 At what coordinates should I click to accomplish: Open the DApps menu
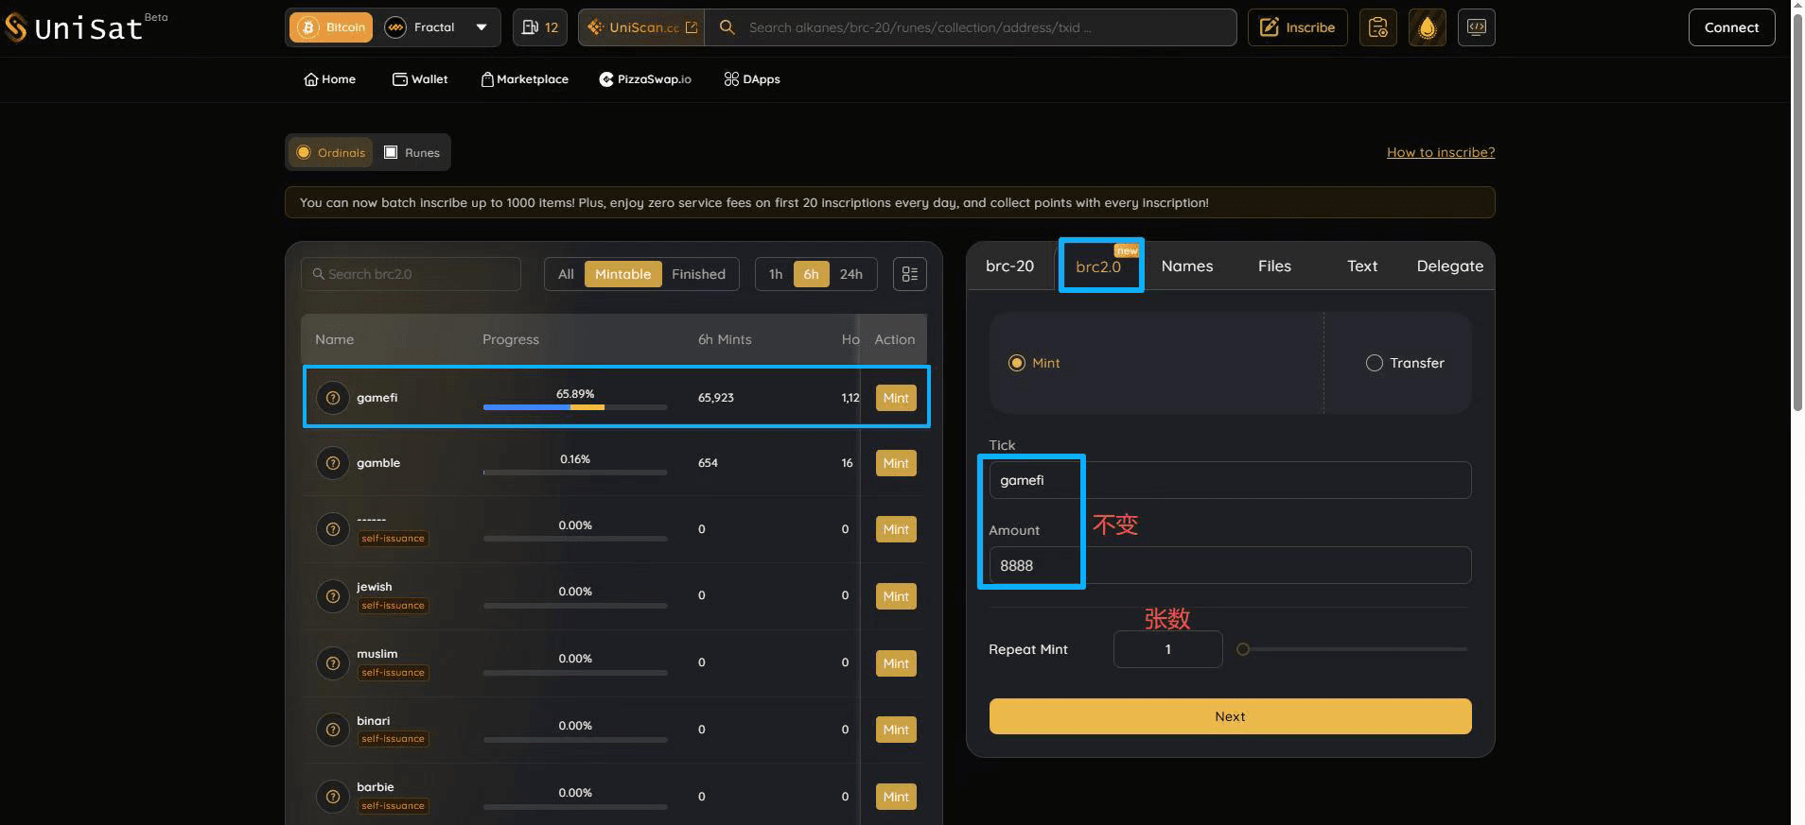click(752, 79)
